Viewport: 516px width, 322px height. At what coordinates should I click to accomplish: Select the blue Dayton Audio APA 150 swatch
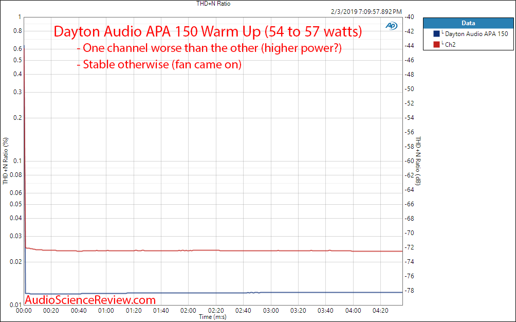(437, 33)
